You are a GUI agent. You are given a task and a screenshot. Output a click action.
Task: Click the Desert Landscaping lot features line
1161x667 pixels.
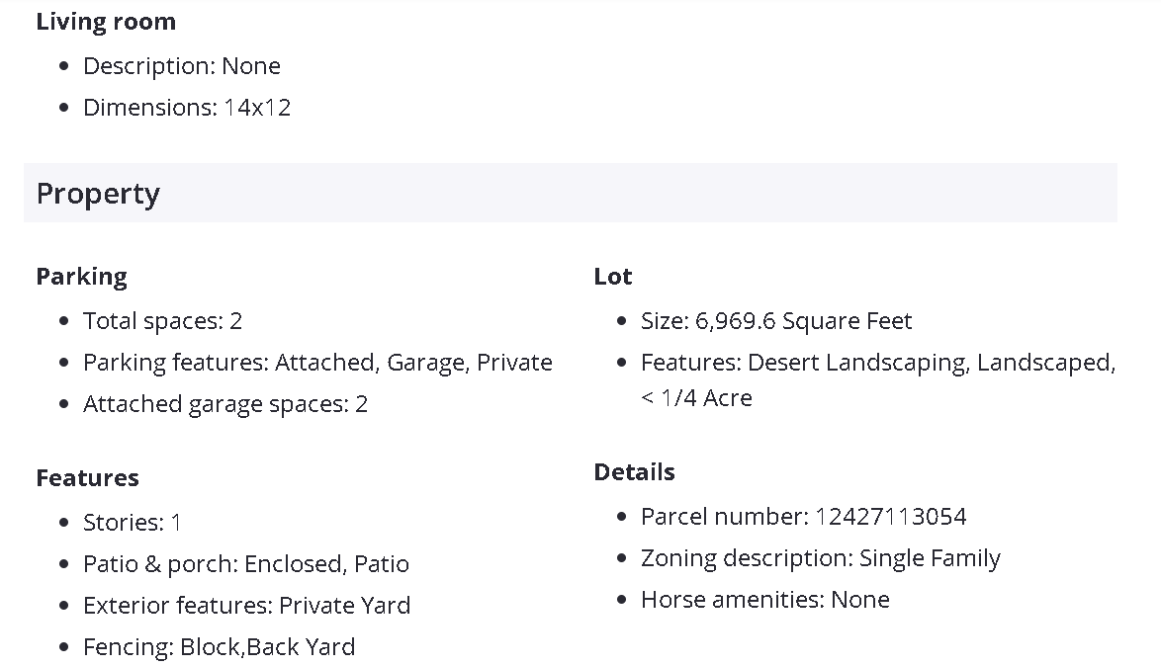click(x=878, y=363)
